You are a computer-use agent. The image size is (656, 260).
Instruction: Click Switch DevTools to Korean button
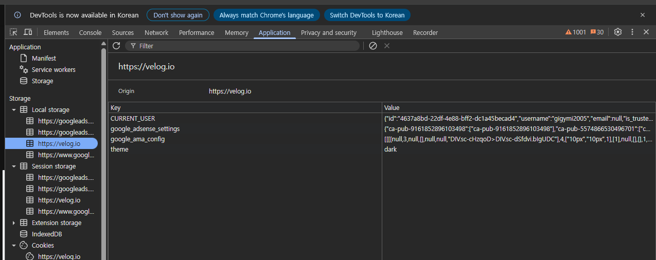pyautogui.click(x=367, y=15)
